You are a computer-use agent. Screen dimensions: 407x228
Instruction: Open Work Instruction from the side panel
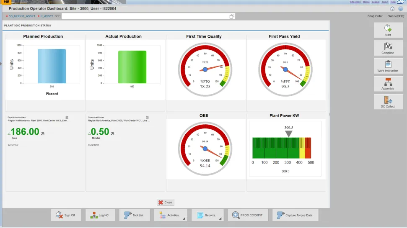pos(388,66)
